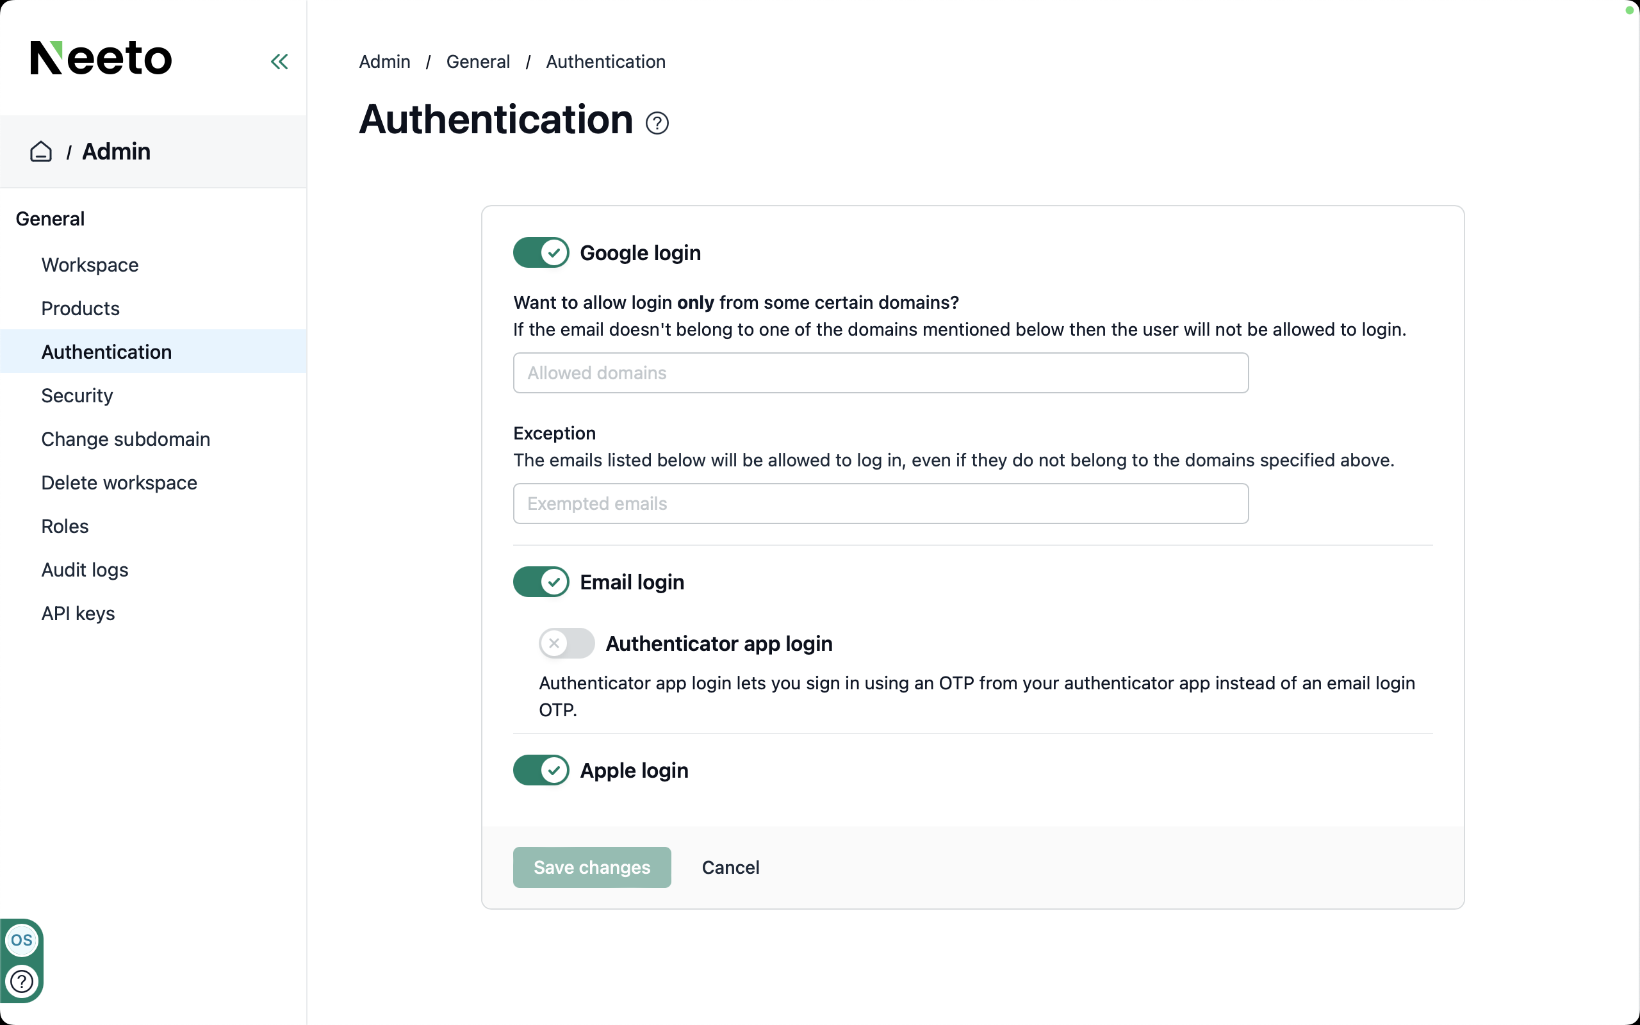Disable the Google login toggle
Screen dimensions: 1640x1025
(x=541, y=253)
